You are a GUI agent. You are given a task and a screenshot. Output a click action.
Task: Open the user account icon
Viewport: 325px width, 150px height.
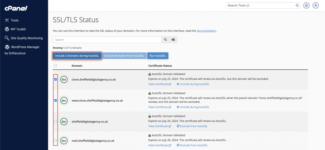coord(315,5)
